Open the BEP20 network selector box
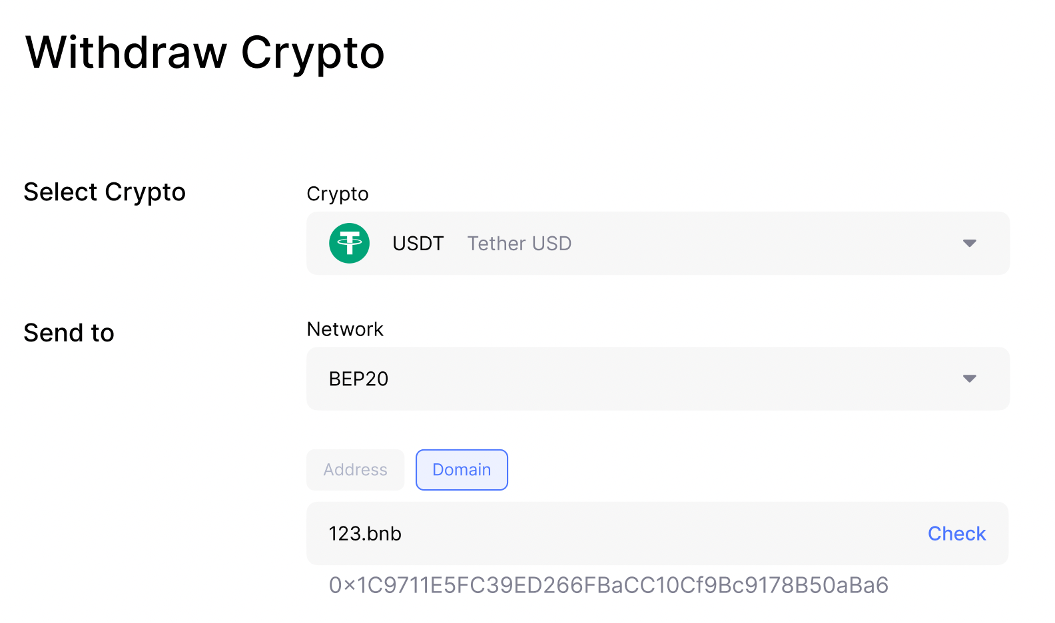 coord(666,379)
